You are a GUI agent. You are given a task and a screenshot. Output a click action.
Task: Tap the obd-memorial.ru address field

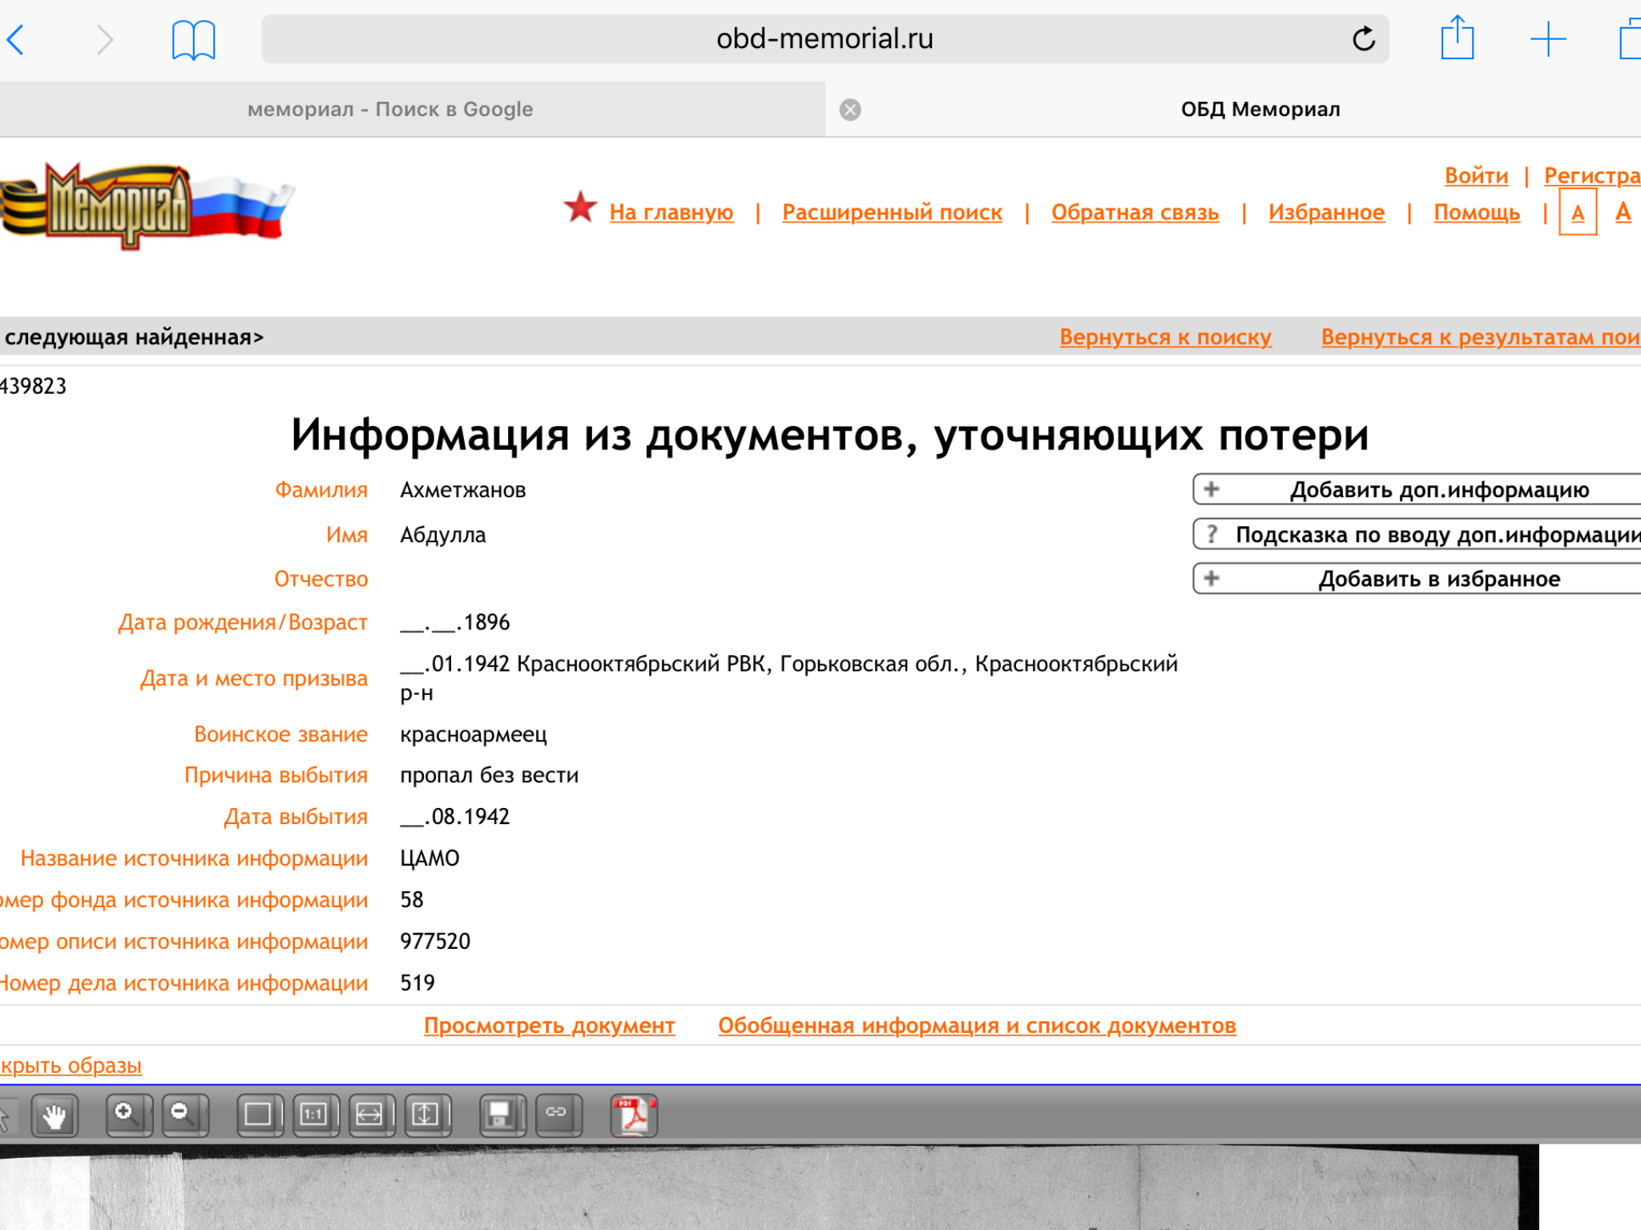(x=824, y=38)
